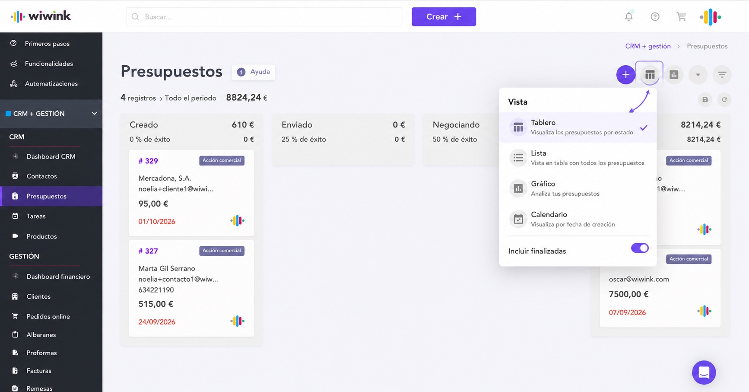Click the chart view icon in toolbar
749x392 pixels.
coord(674,75)
